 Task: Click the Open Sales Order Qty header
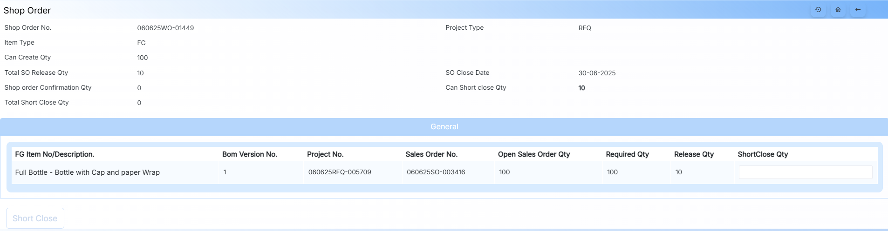534,154
